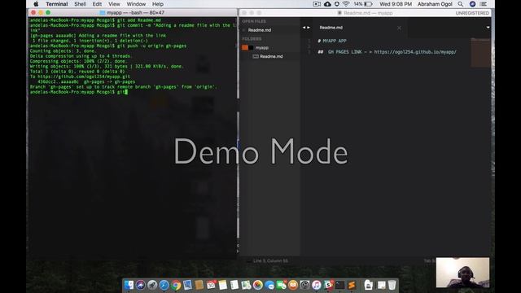
Task: Click the cloud upload menu bar icon
Action: (327, 4)
